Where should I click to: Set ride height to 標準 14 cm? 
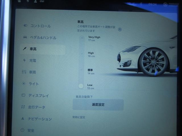[91, 72]
